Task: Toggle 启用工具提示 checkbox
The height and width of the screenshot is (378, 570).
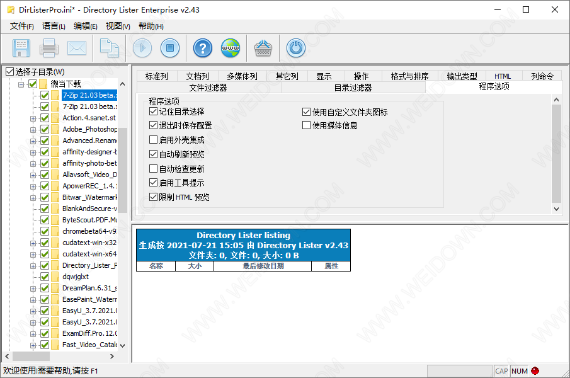Action: [x=154, y=183]
